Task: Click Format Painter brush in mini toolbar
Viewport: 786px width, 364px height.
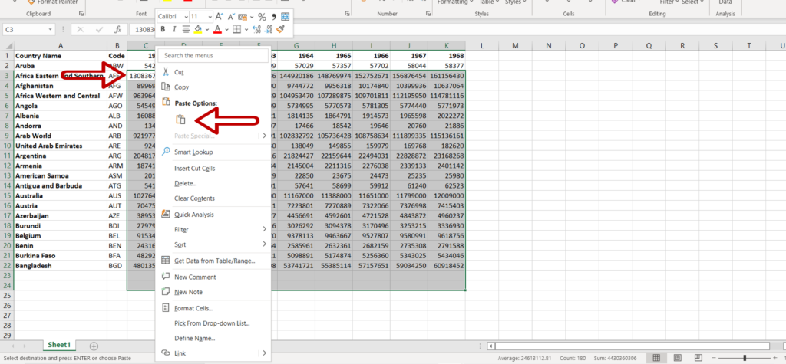Action: click(x=281, y=30)
